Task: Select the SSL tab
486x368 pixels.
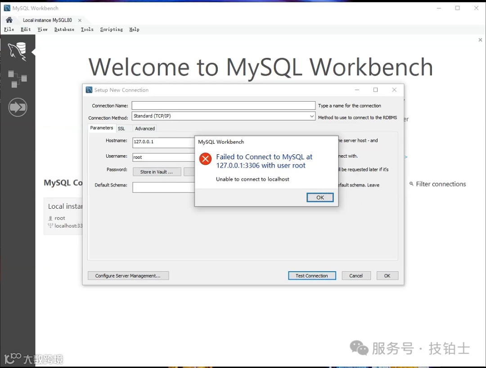Action: click(121, 129)
